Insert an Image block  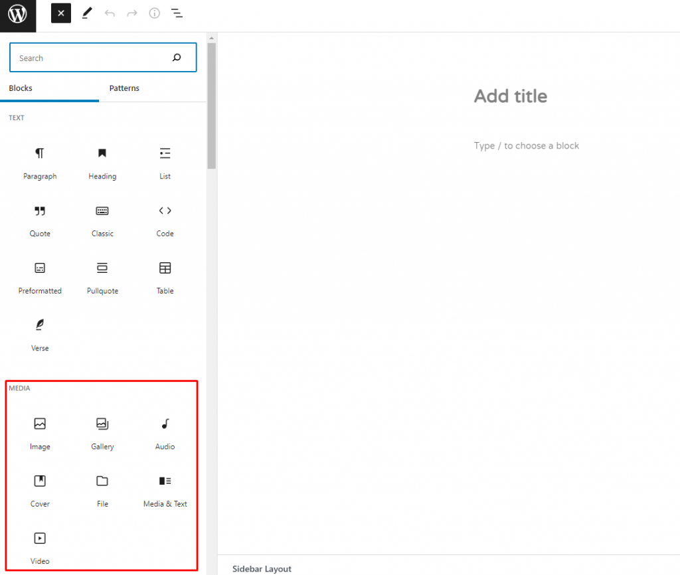click(x=40, y=433)
